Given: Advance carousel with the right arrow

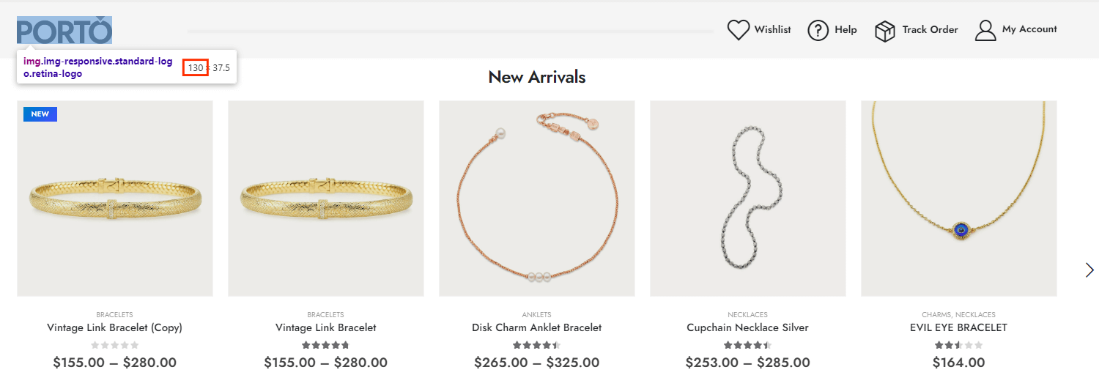Looking at the screenshot, I should tap(1089, 270).
